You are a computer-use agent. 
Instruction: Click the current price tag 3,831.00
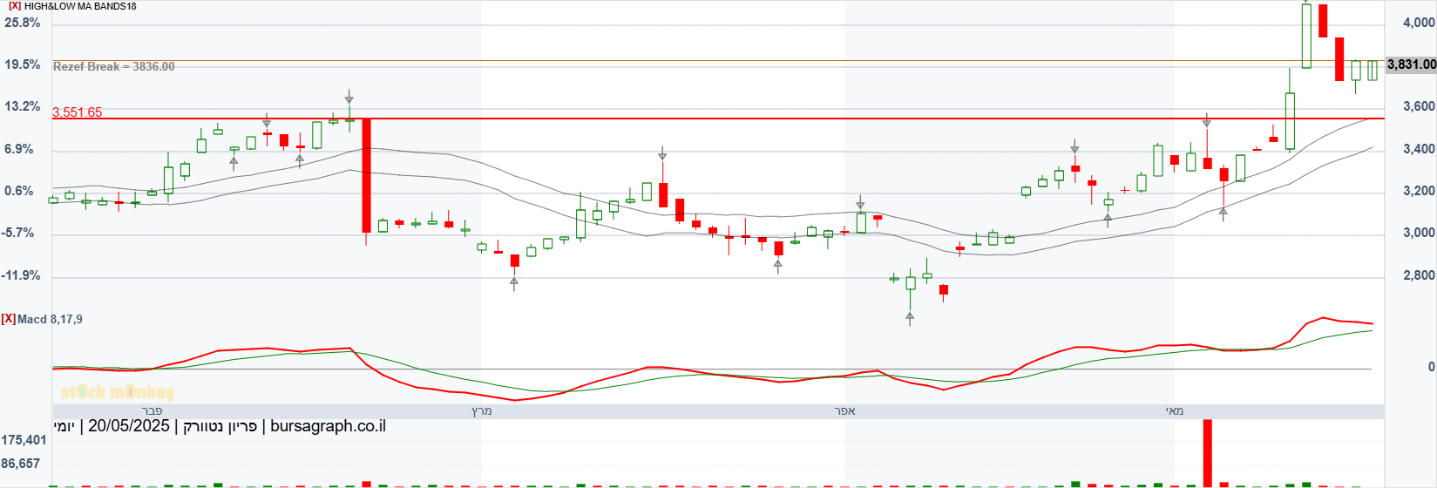(1412, 64)
